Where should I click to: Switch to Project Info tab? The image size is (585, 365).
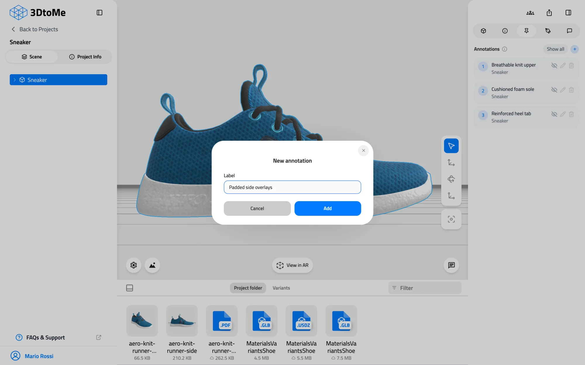coord(85,57)
